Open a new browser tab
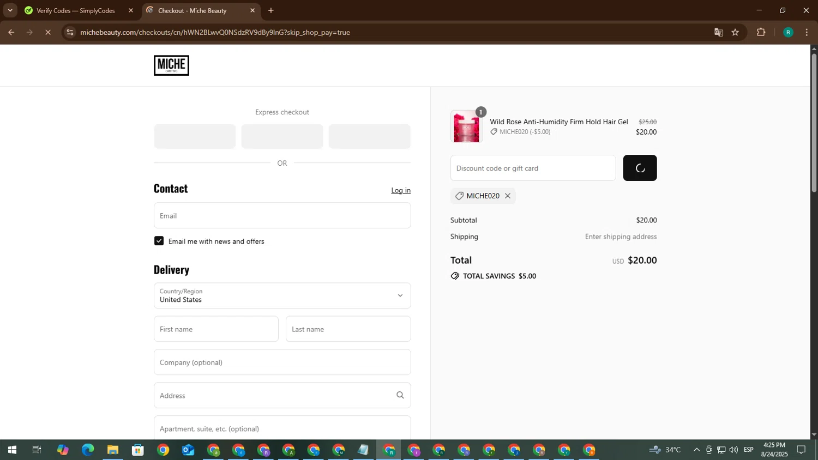Viewport: 818px width, 460px height. pyautogui.click(x=271, y=10)
